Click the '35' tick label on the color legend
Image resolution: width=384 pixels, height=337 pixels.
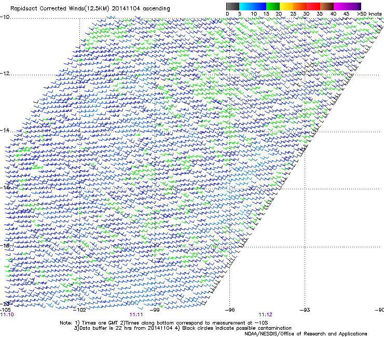pyautogui.click(x=320, y=14)
